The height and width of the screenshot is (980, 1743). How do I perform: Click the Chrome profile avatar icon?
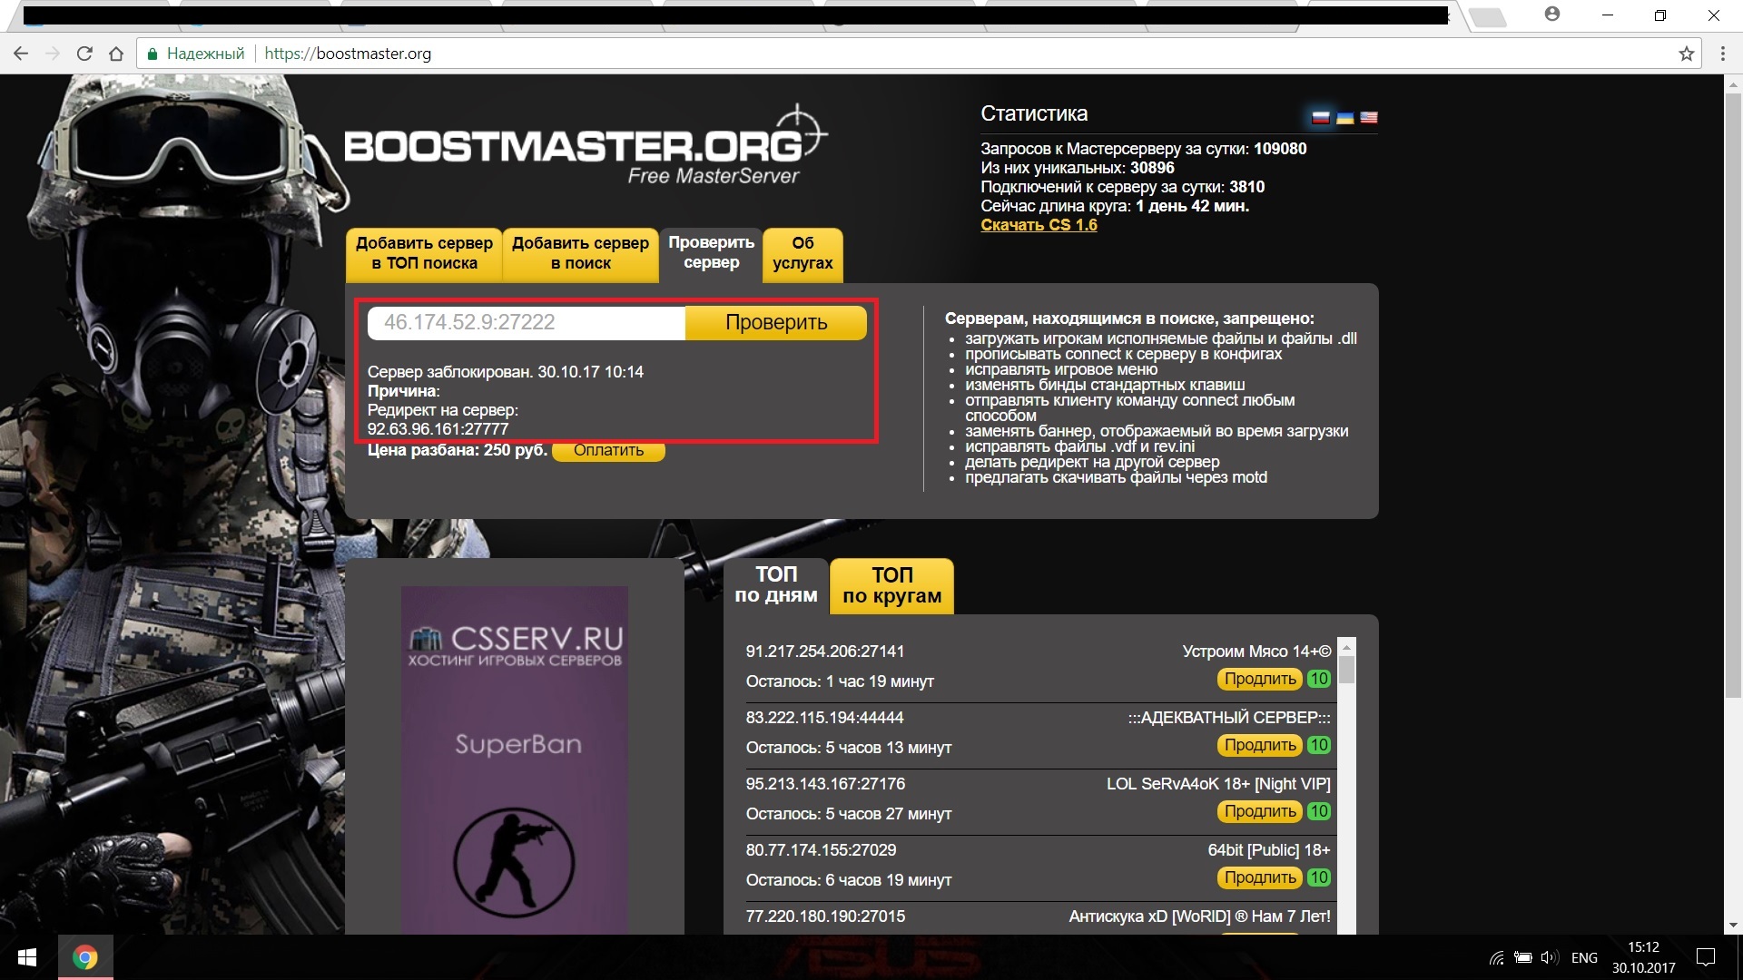[1551, 15]
